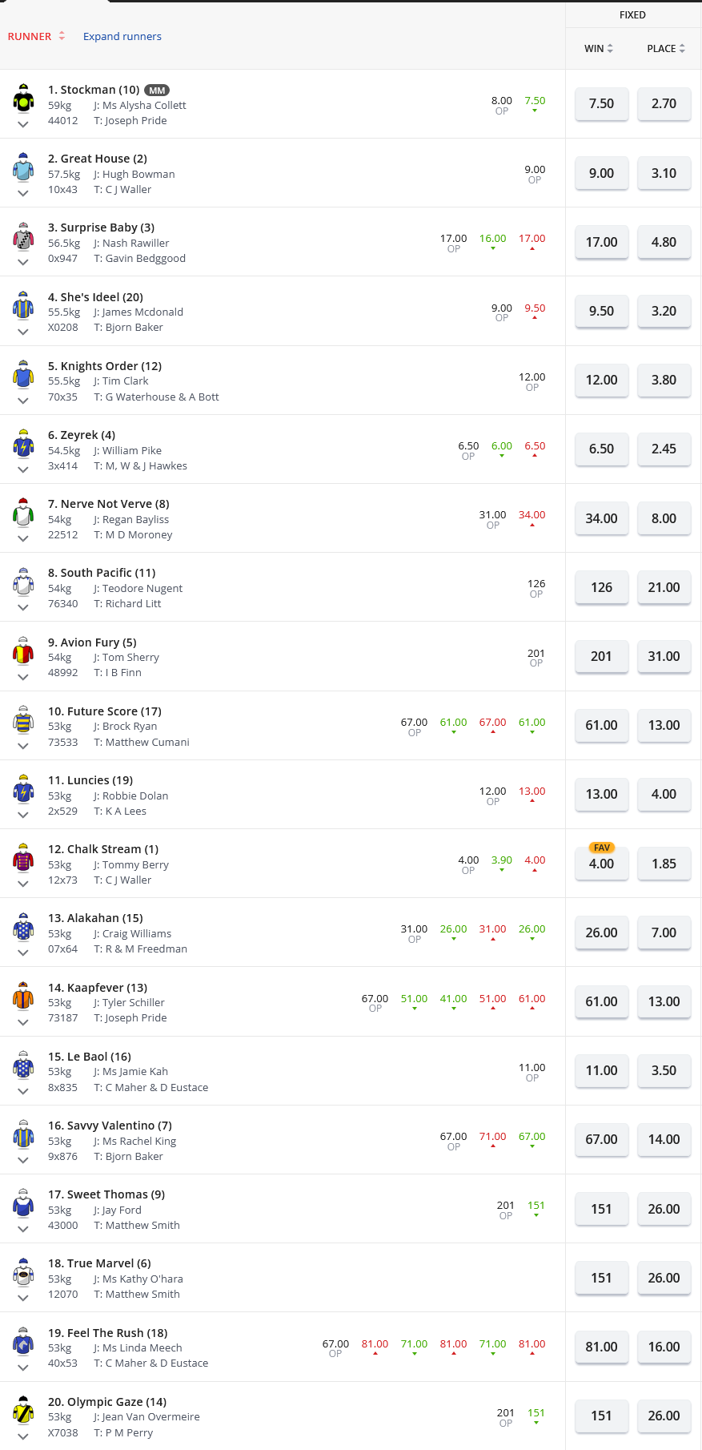This screenshot has width=702, height=1450.
Task: Click the Expand runners link
Action: (122, 36)
